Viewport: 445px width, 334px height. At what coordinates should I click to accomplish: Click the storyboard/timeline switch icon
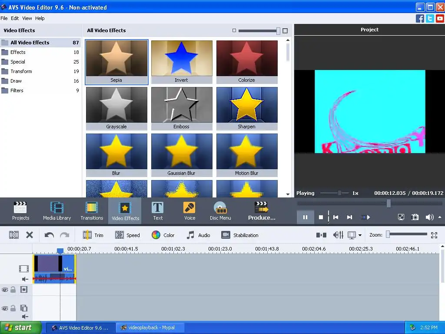pyautogui.click(x=321, y=235)
